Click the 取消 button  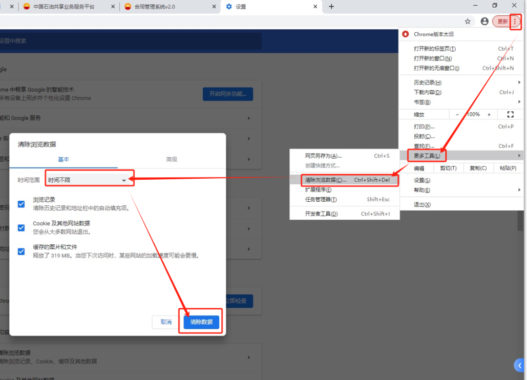166,322
